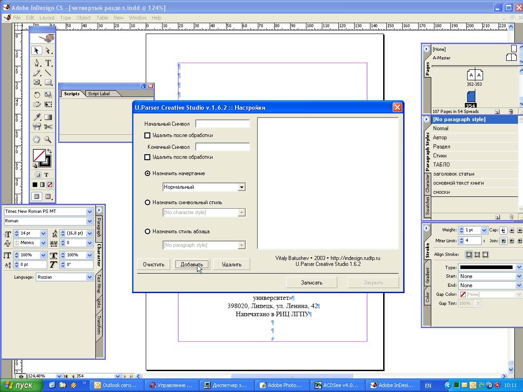Click the 'Начальный Символ' input field
Image resolution: width=523 pixels, height=392 pixels.
(x=222, y=124)
